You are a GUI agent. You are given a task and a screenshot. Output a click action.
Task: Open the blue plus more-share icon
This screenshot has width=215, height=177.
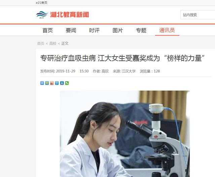pyautogui.click(x=42, y=83)
